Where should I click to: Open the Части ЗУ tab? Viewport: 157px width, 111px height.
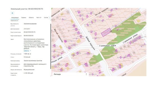pyautogui.click(x=39, y=18)
